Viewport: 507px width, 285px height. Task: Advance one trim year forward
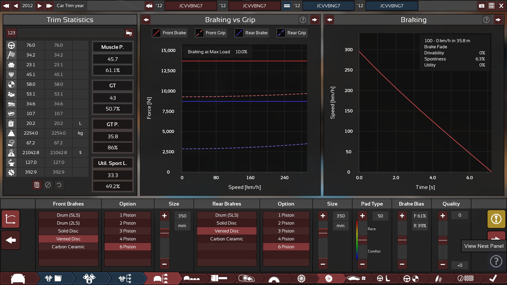(x=39, y=6)
